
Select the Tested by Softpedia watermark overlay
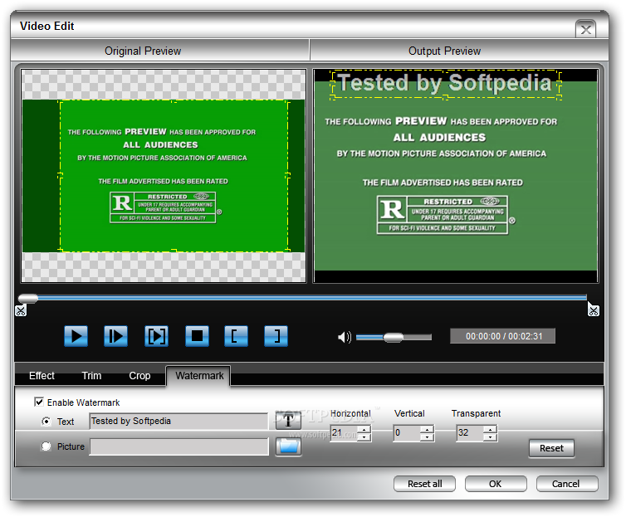445,84
